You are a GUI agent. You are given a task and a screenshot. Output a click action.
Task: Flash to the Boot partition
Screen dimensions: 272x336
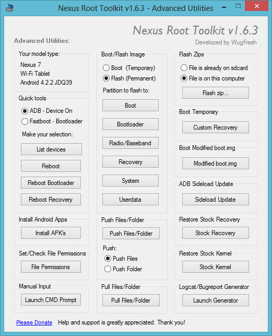coord(131,106)
